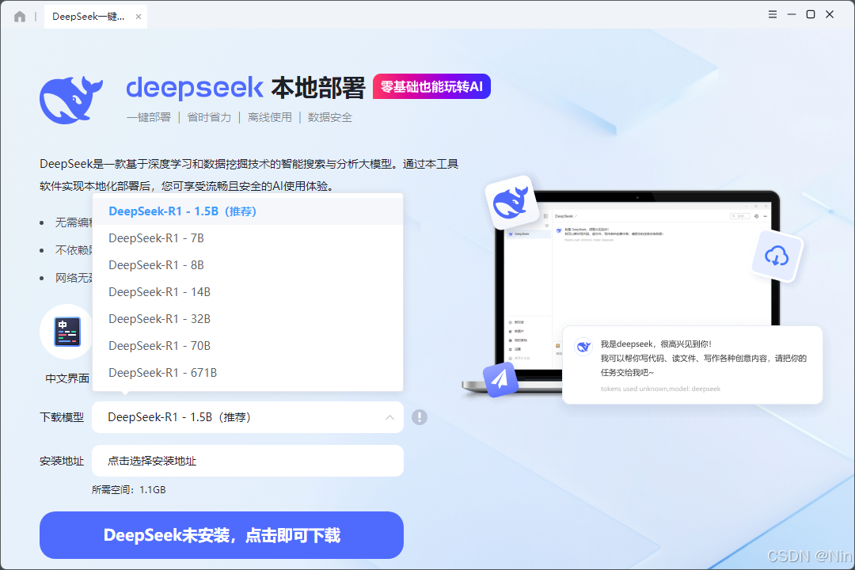Screen dimensions: 855x570
Task: Click the home icon in the title bar
Action: pyautogui.click(x=20, y=17)
